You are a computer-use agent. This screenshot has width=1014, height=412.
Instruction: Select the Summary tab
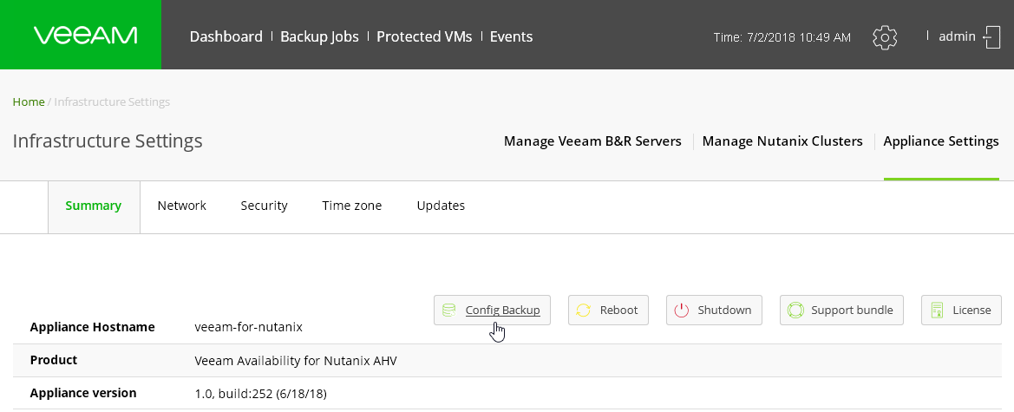click(x=93, y=206)
